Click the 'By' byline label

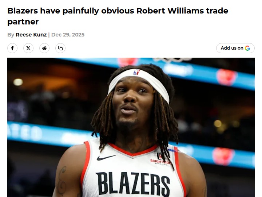click(11, 35)
